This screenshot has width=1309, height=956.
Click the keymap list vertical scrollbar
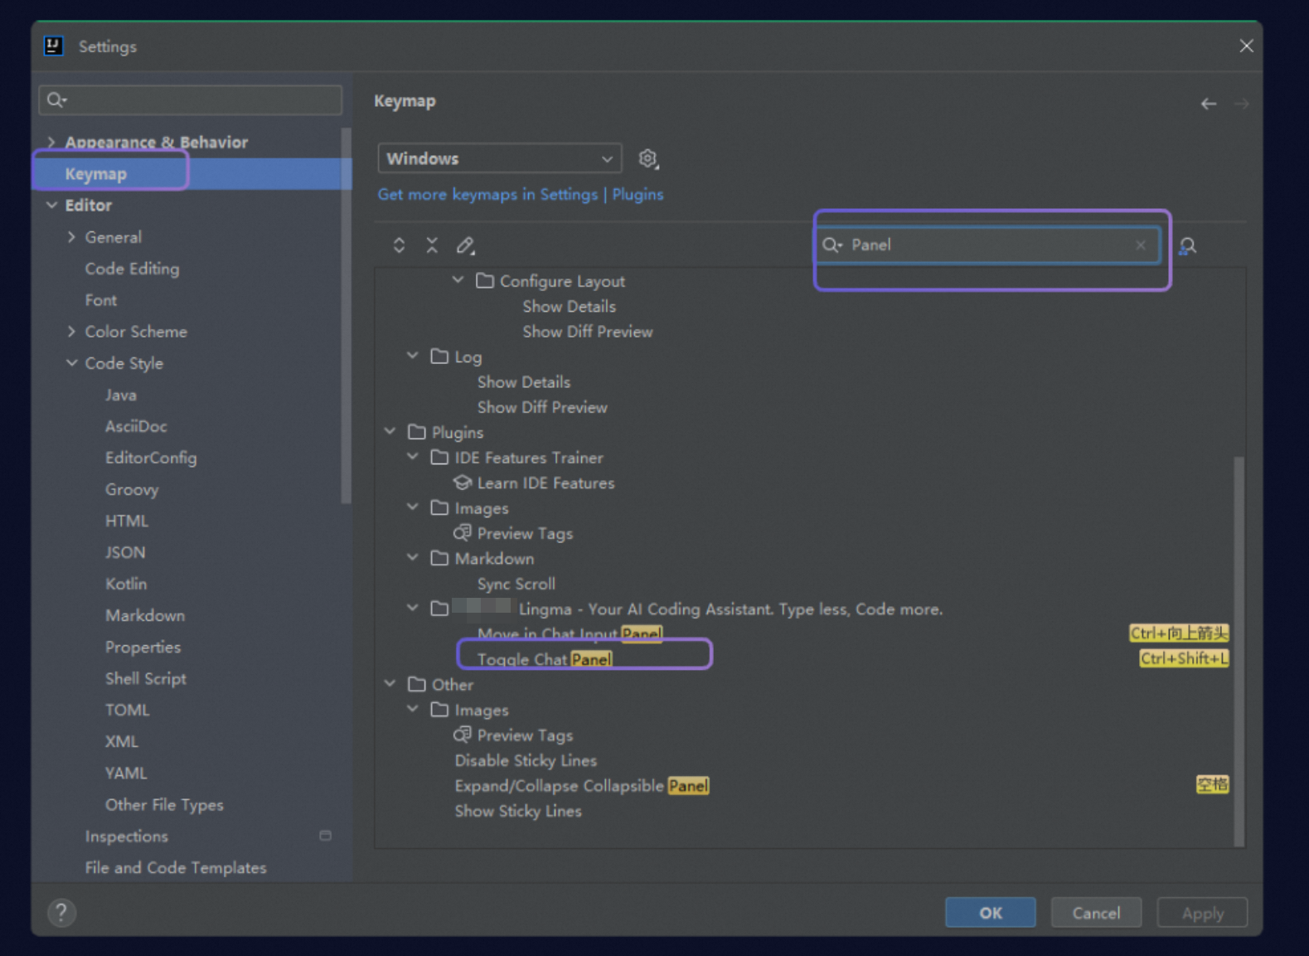(1239, 651)
